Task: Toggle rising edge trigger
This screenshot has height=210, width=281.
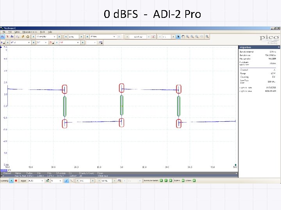Action: tap(66, 181)
